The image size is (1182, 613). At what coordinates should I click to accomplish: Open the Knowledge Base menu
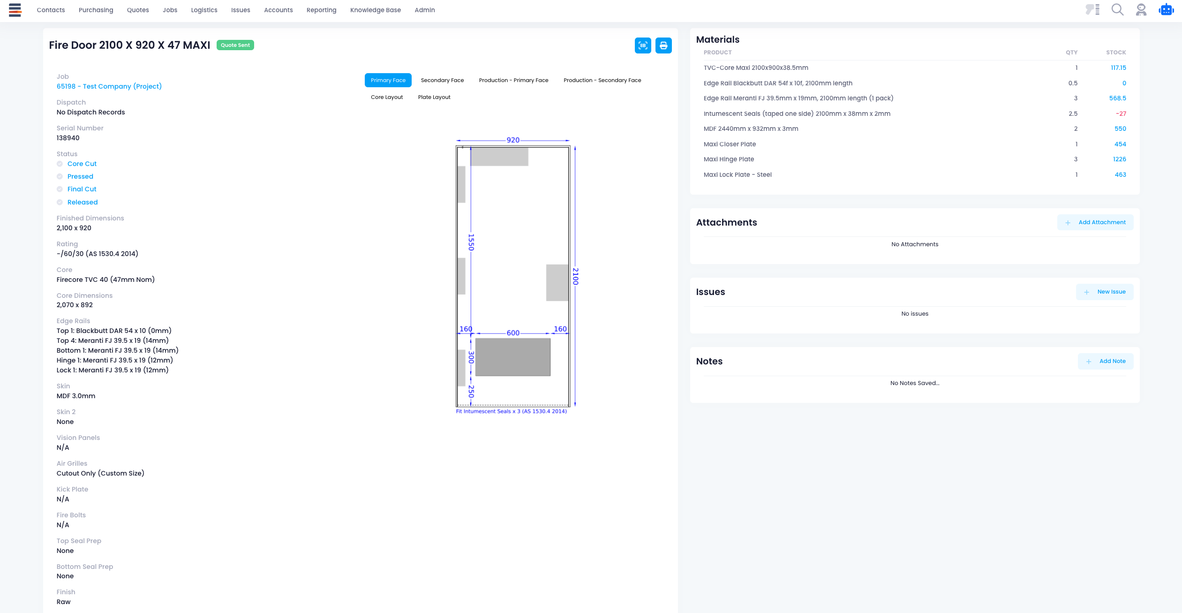(x=375, y=10)
